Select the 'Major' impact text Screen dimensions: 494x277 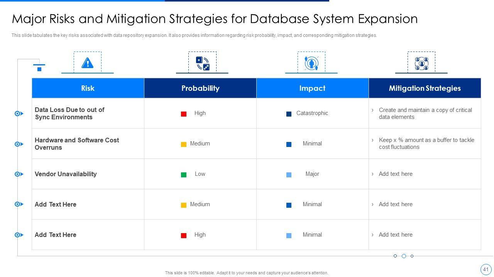point(312,174)
